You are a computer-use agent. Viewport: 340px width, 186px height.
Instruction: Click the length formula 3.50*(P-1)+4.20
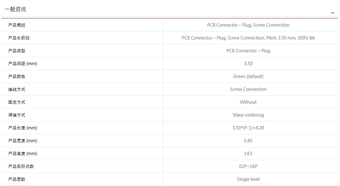[x=248, y=128]
